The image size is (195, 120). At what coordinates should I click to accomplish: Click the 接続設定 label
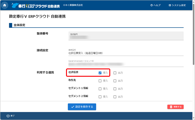[42, 50]
